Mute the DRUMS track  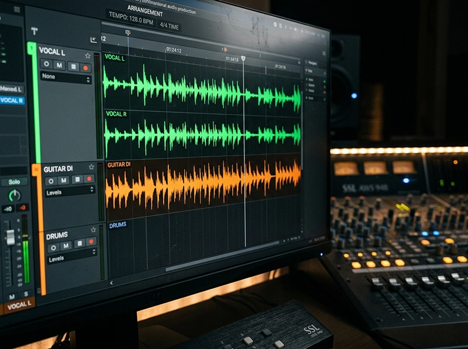click(x=66, y=246)
